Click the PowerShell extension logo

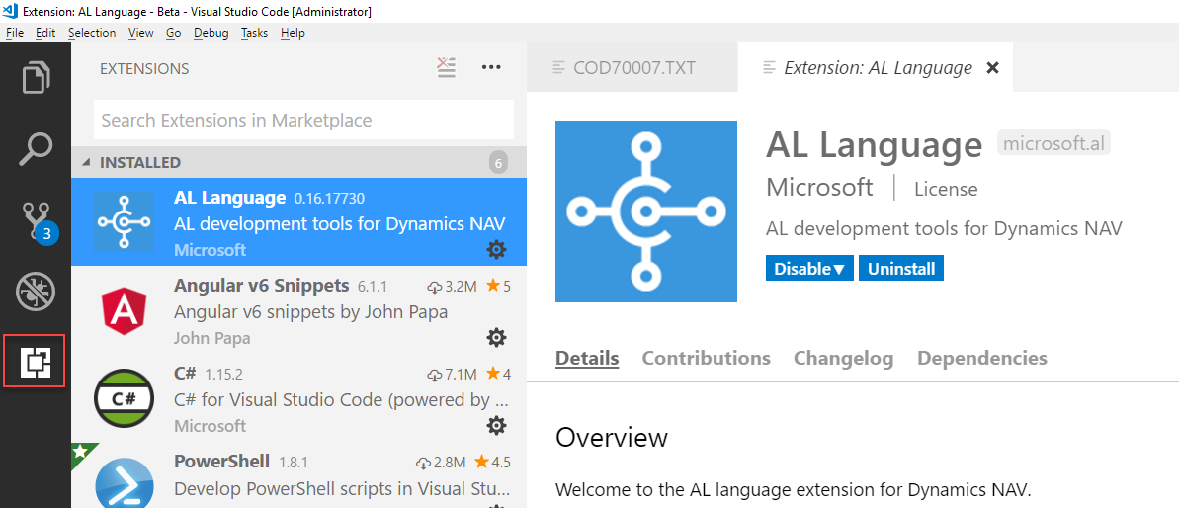tap(125, 483)
